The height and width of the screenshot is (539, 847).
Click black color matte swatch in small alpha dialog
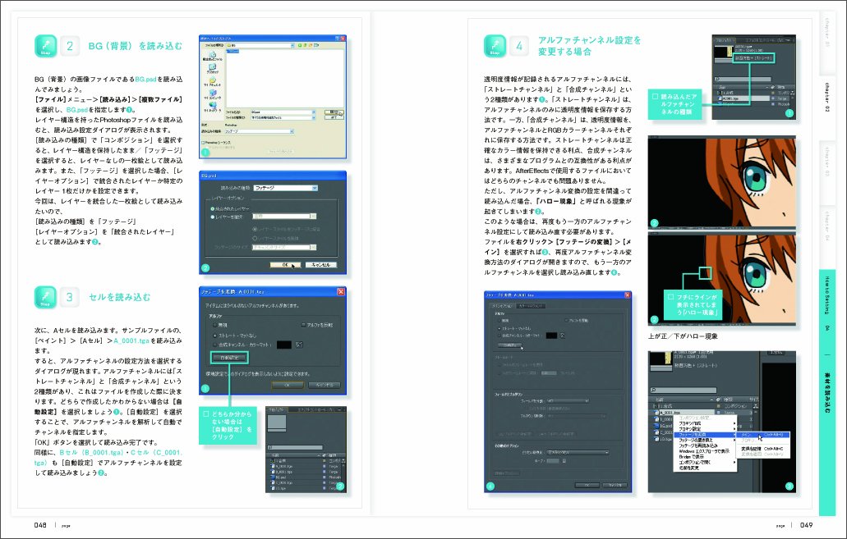click(x=284, y=345)
